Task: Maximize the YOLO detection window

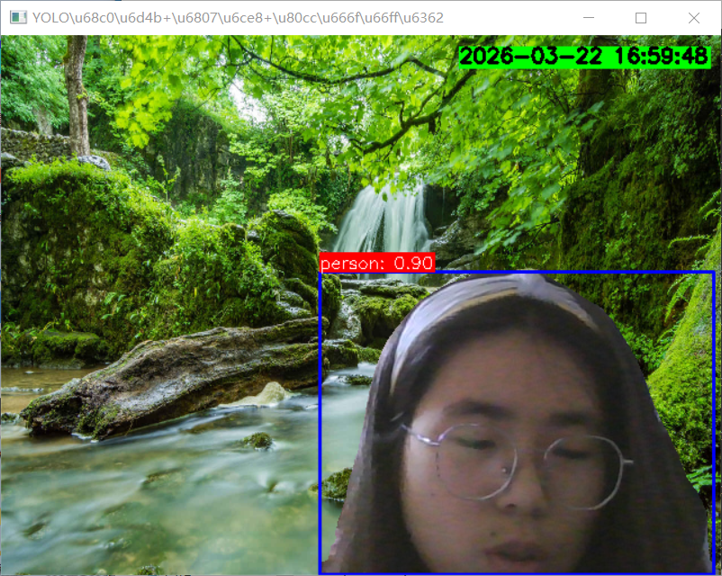Action: pos(641,15)
